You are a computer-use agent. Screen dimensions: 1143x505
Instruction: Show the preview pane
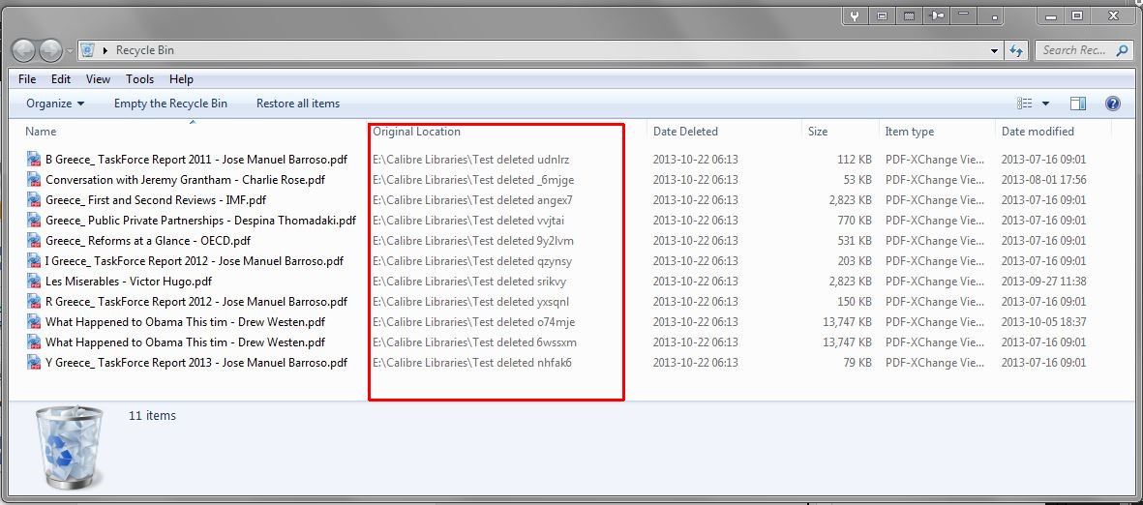point(1078,104)
